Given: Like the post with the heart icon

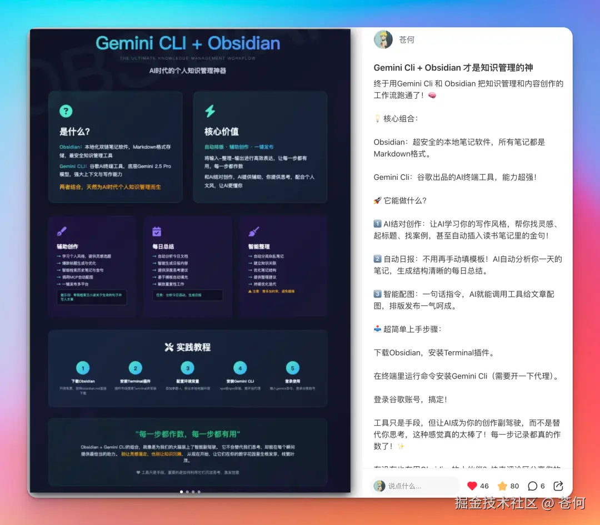Looking at the screenshot, I should click(473, 486).
